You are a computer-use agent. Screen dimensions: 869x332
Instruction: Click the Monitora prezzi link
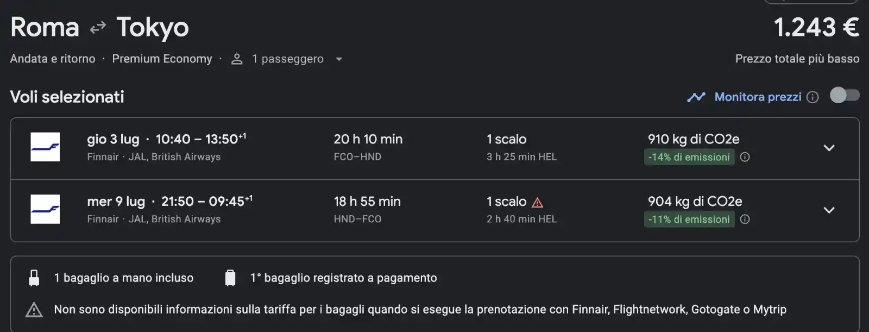pos(758,97)
